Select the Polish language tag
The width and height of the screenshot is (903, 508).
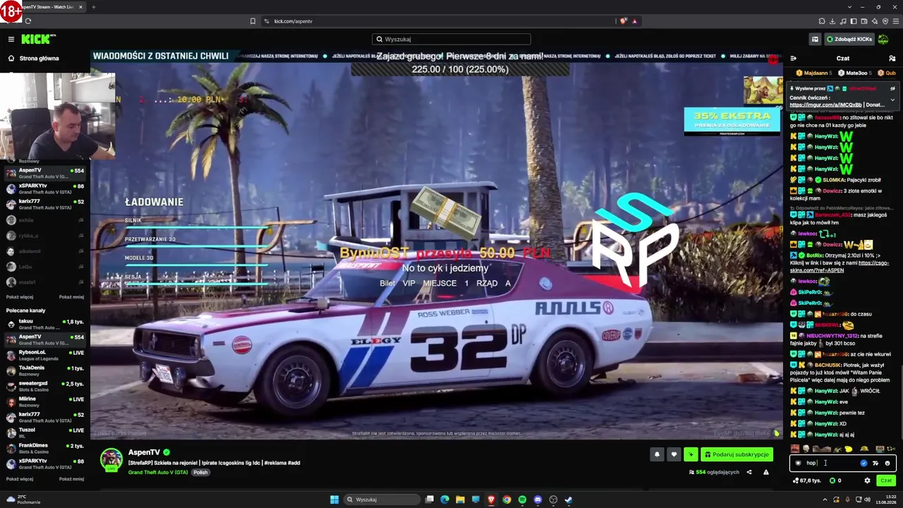pos(200,472)
